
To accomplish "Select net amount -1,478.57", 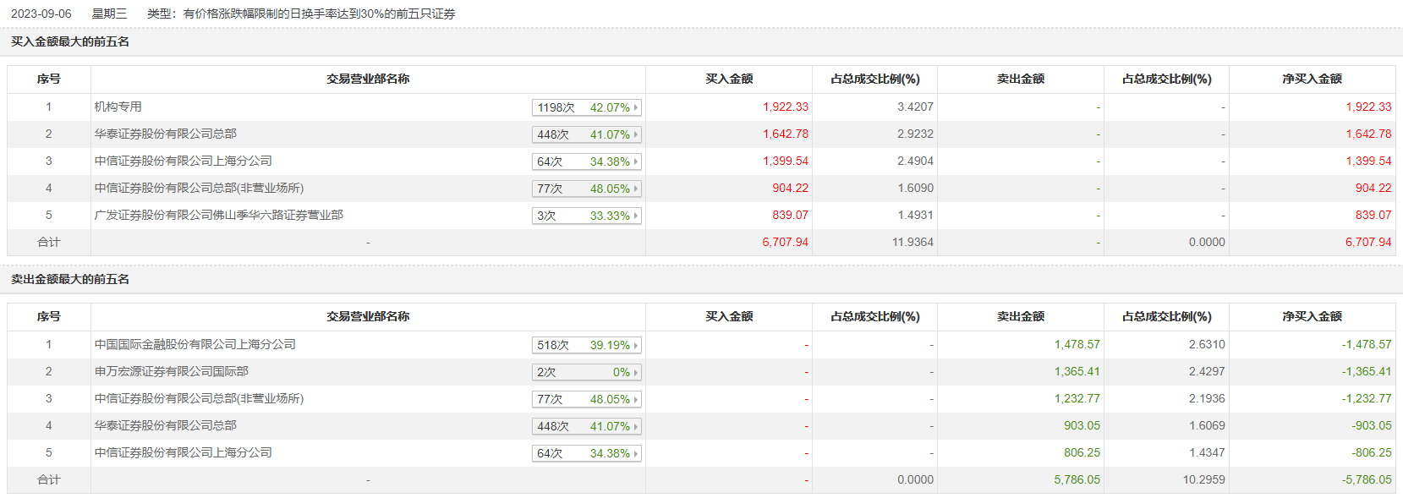I will tap(1367, 344).
